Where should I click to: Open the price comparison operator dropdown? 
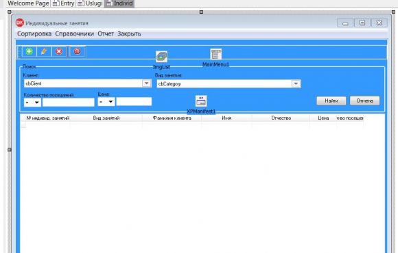(x=106, y=102)
